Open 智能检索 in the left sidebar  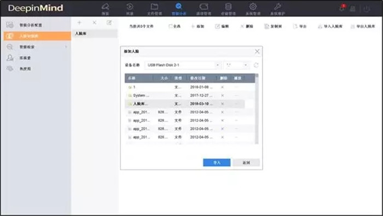pyautogui.click(x=37, y=46)
